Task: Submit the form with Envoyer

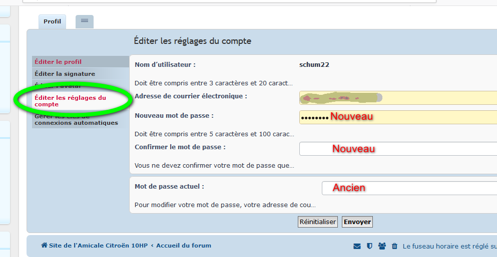Action: (357, 222)
